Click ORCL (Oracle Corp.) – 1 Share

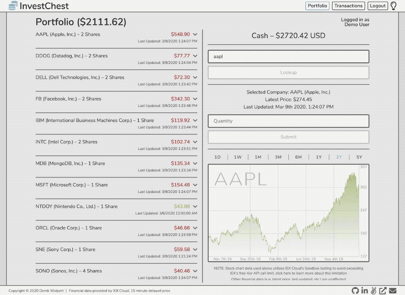(69, 228)
